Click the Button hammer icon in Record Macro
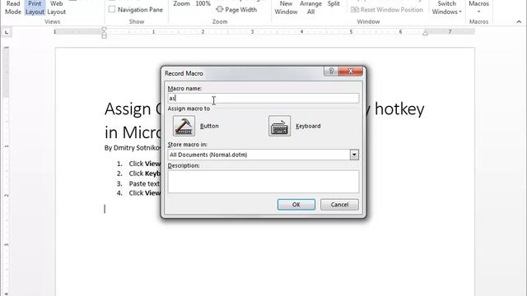 pyautogui.click(x=184, y=126)
